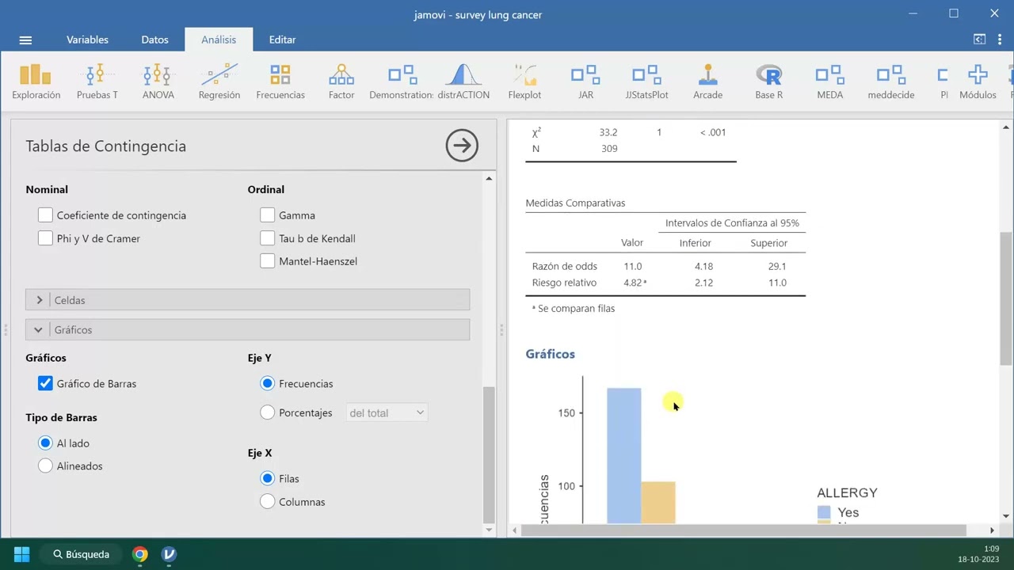
Task: Enable the Mantel-Haenszel checkbox
Action: [267, 261]
